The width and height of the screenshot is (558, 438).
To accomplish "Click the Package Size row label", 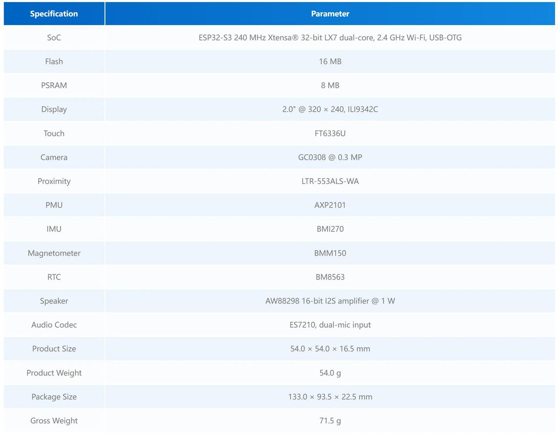I will [x=54, y=397].
